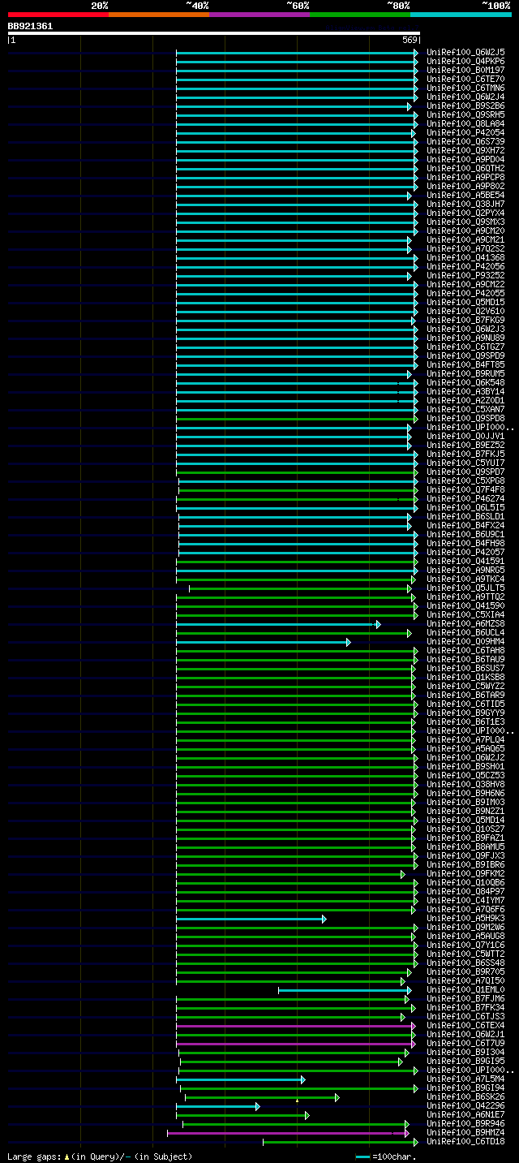519x1163 pixels.
Task: Select label UniRef100_Q9FKM2
Action: pyautogui.click(x=465, y=873)
